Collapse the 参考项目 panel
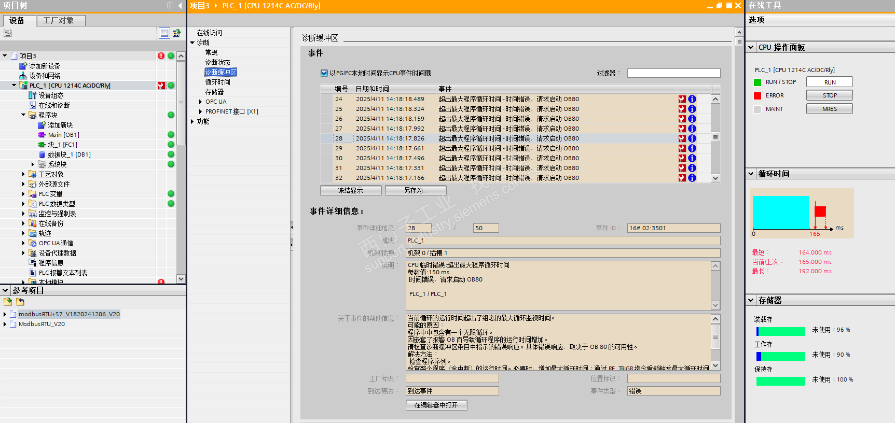Screen dimensions: 895x423 [x=5, y=290]
